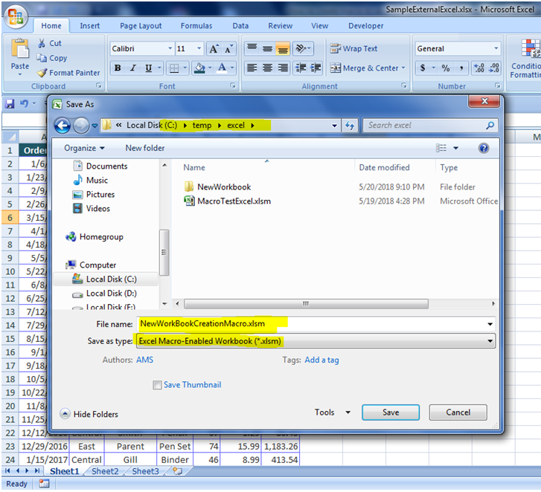Toggle Italic formatting
The width and height of the screenshot is (541, 492).
[x=133, y=68]
